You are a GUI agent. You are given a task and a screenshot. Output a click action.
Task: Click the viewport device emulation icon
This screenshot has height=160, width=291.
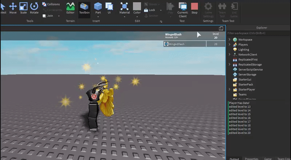coord(221,28)
